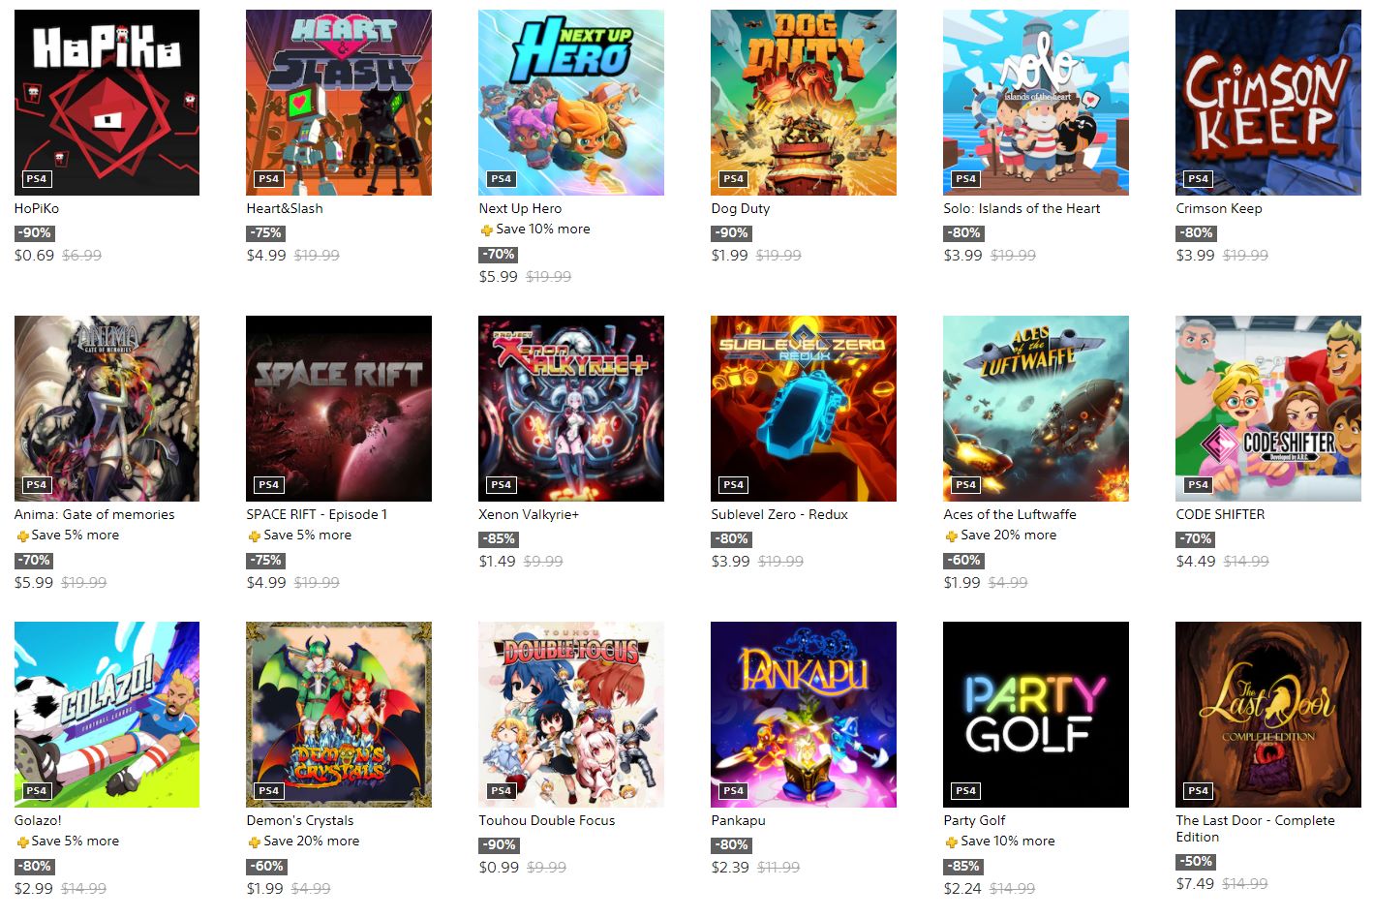Open the Touhou Double Focus title link

click(547, 820)
